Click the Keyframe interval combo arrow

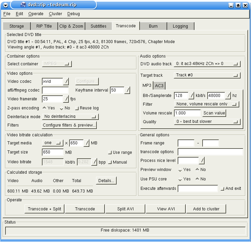pos(127,90)
